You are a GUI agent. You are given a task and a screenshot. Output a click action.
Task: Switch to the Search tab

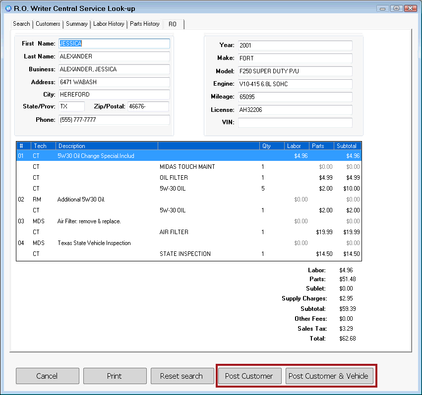[21, 24]
